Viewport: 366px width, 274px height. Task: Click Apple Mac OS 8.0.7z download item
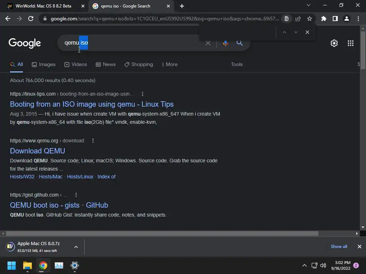[39, 247]
